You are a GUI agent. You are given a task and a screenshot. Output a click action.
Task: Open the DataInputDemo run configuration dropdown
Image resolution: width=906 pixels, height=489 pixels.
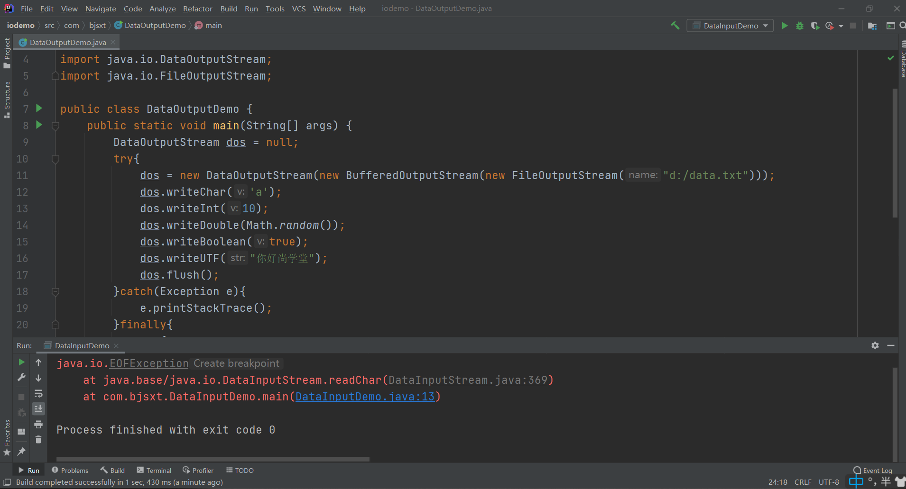[x=730, y=26]
